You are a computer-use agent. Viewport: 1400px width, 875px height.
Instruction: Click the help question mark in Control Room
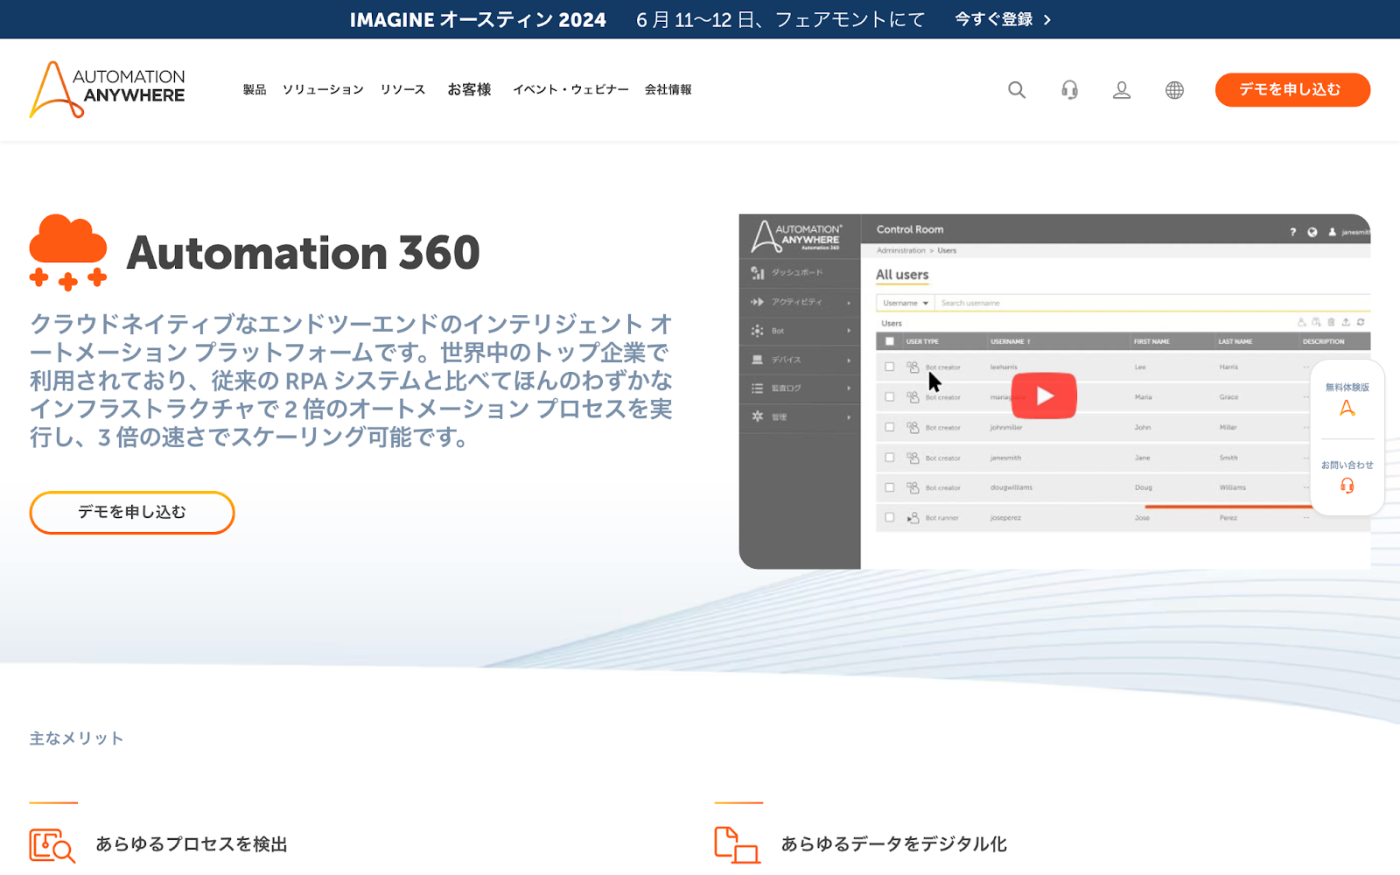[1292, 232]
